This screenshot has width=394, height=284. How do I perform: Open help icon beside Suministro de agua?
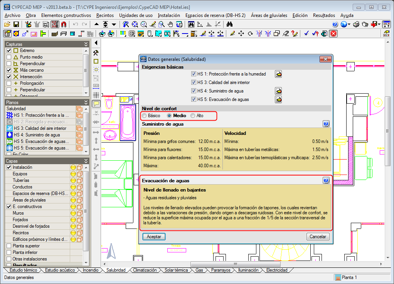326,124
